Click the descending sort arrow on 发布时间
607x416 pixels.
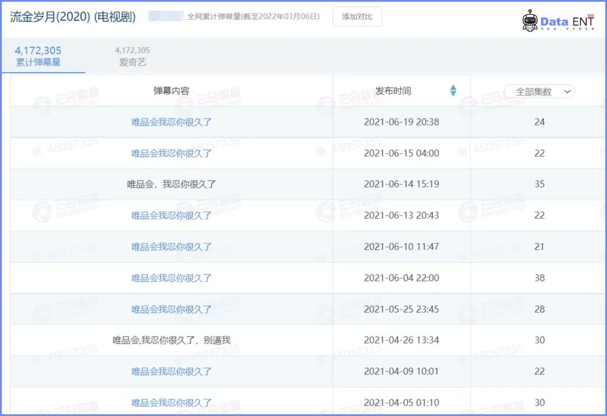[454, 92]
